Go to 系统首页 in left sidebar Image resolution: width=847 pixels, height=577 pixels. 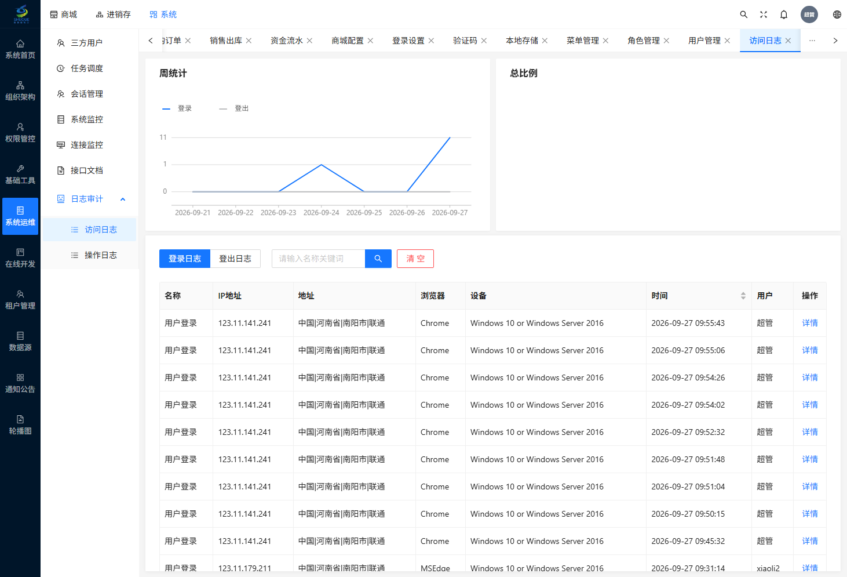click(x=20, y=49)
